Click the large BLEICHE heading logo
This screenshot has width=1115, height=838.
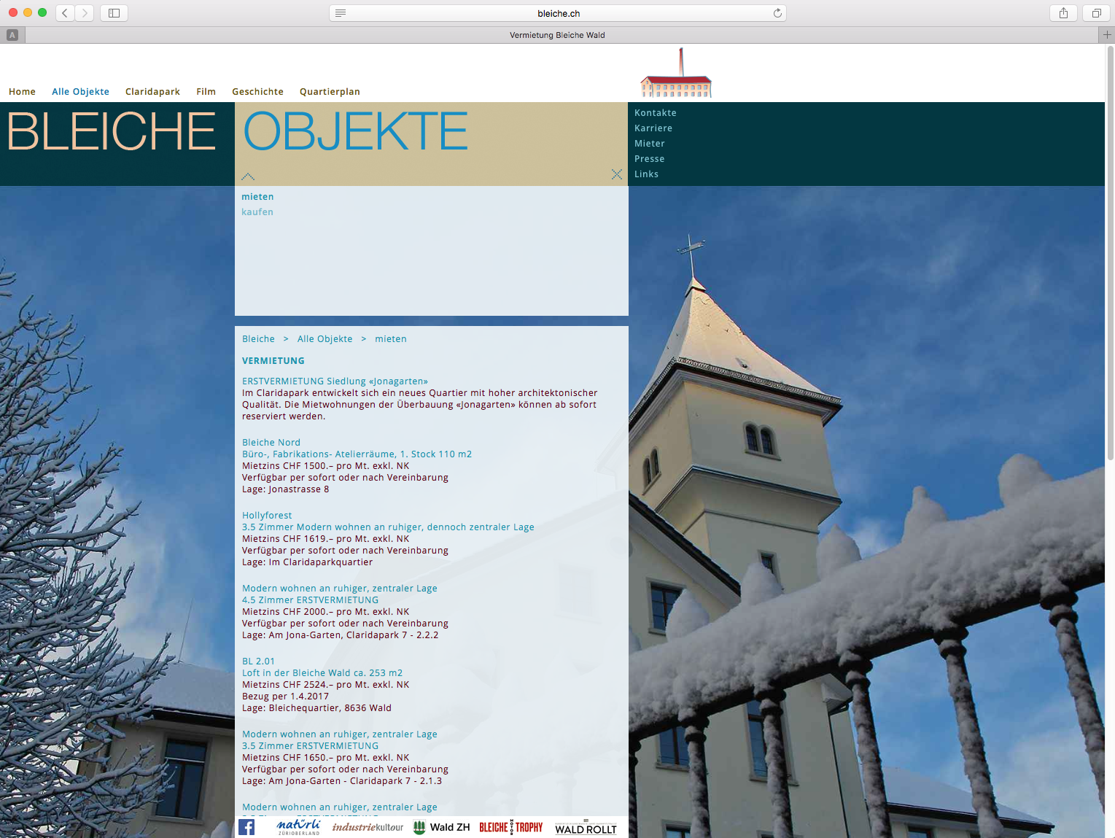[112, 131]
